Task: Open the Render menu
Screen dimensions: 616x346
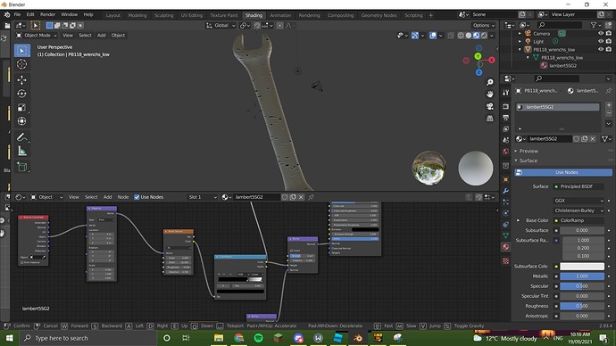Action: (x=47, y=14)
